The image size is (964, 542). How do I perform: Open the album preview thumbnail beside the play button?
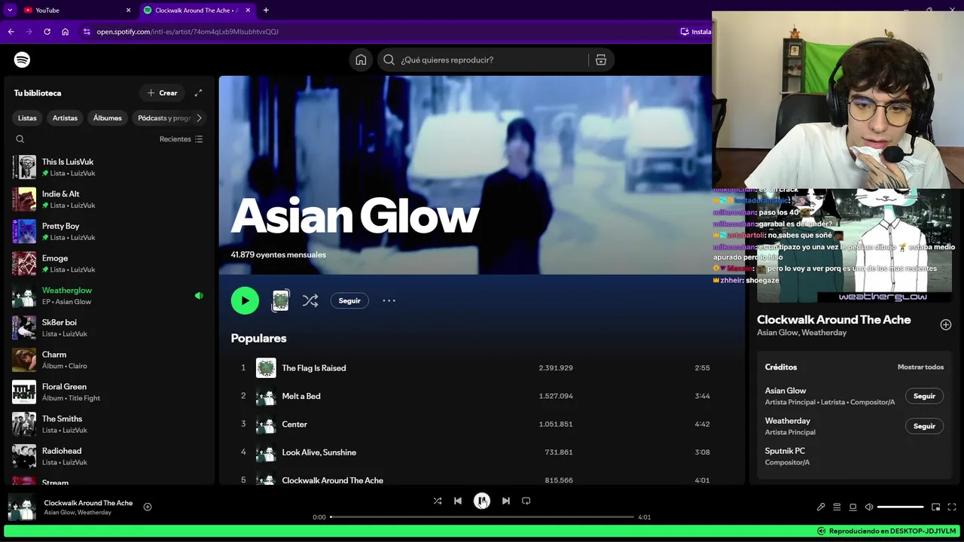tap(280, 300)
